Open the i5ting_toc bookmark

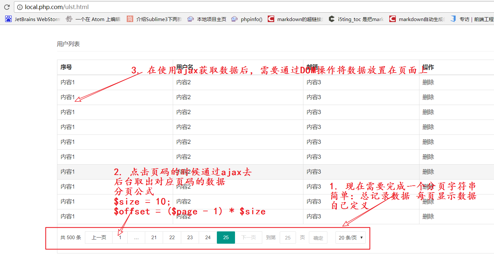356,19
